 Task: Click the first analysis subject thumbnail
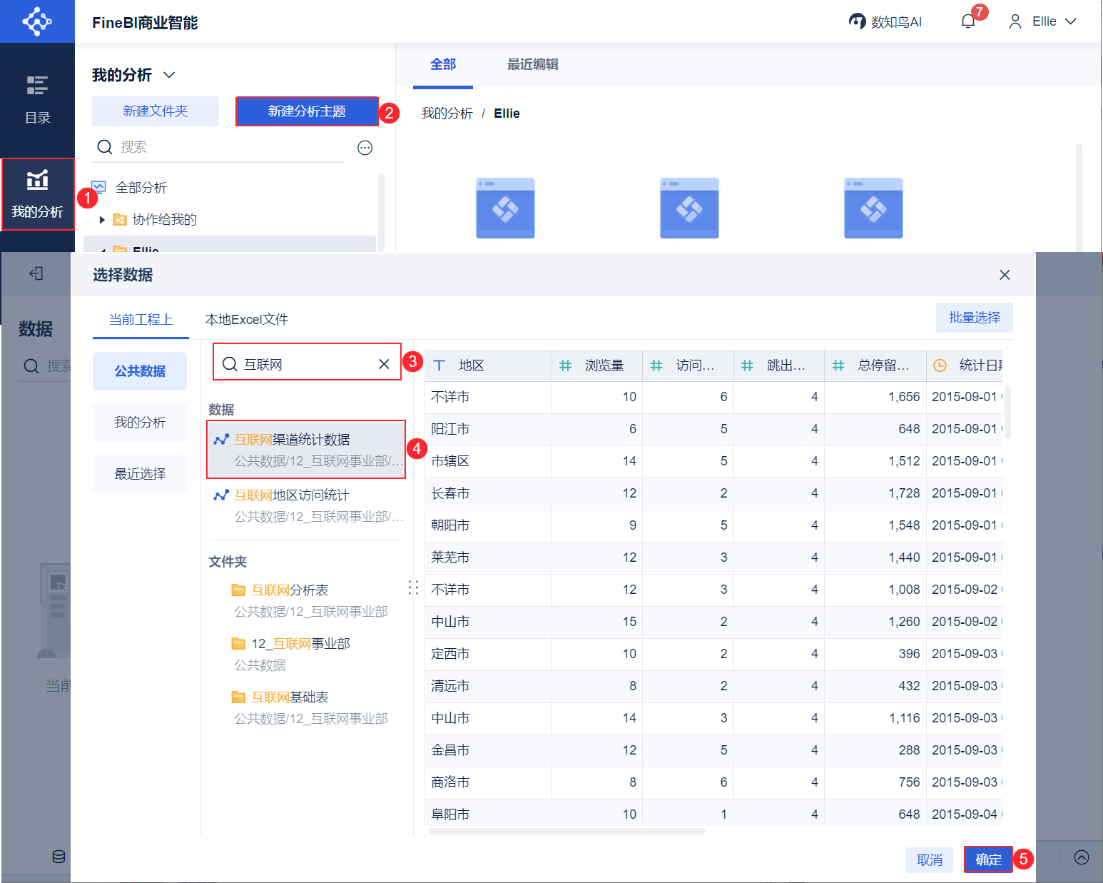(x=505, y=208)
